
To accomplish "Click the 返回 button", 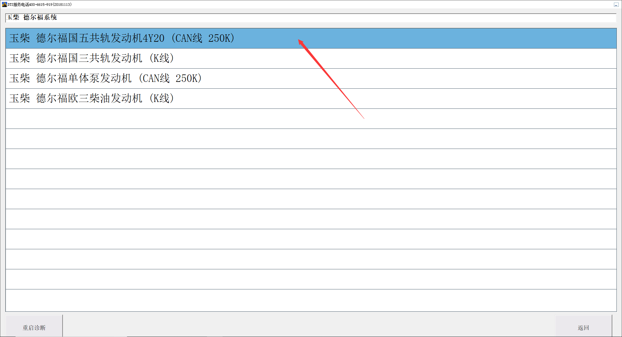I will pos(583,326).
